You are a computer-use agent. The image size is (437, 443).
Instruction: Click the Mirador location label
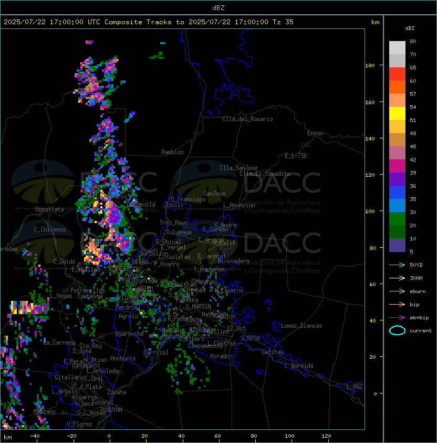pyautogui.click(x=221, y=356)
